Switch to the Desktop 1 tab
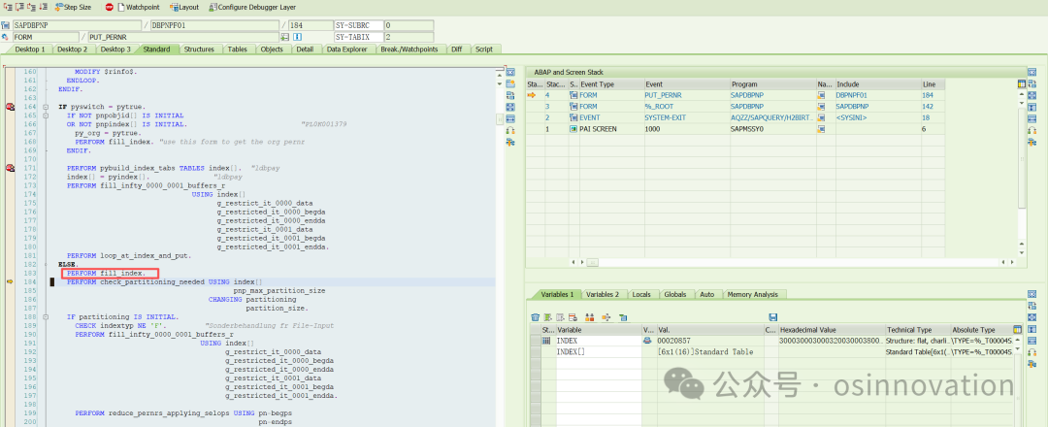Screen dimensions: 1048x427 (30, 49)
